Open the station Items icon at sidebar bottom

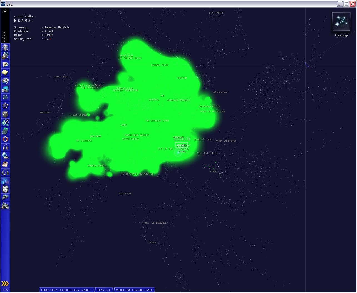(x=5, y=206)
